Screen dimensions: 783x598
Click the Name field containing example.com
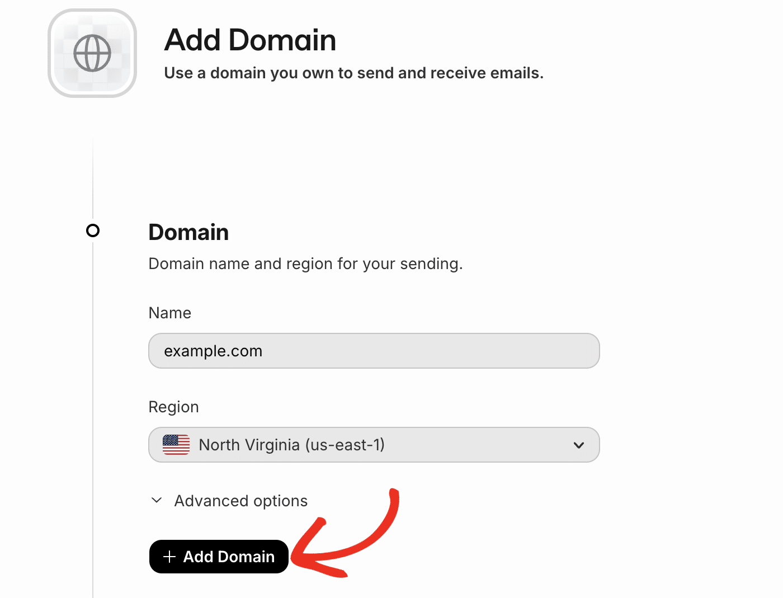point(374,351)
